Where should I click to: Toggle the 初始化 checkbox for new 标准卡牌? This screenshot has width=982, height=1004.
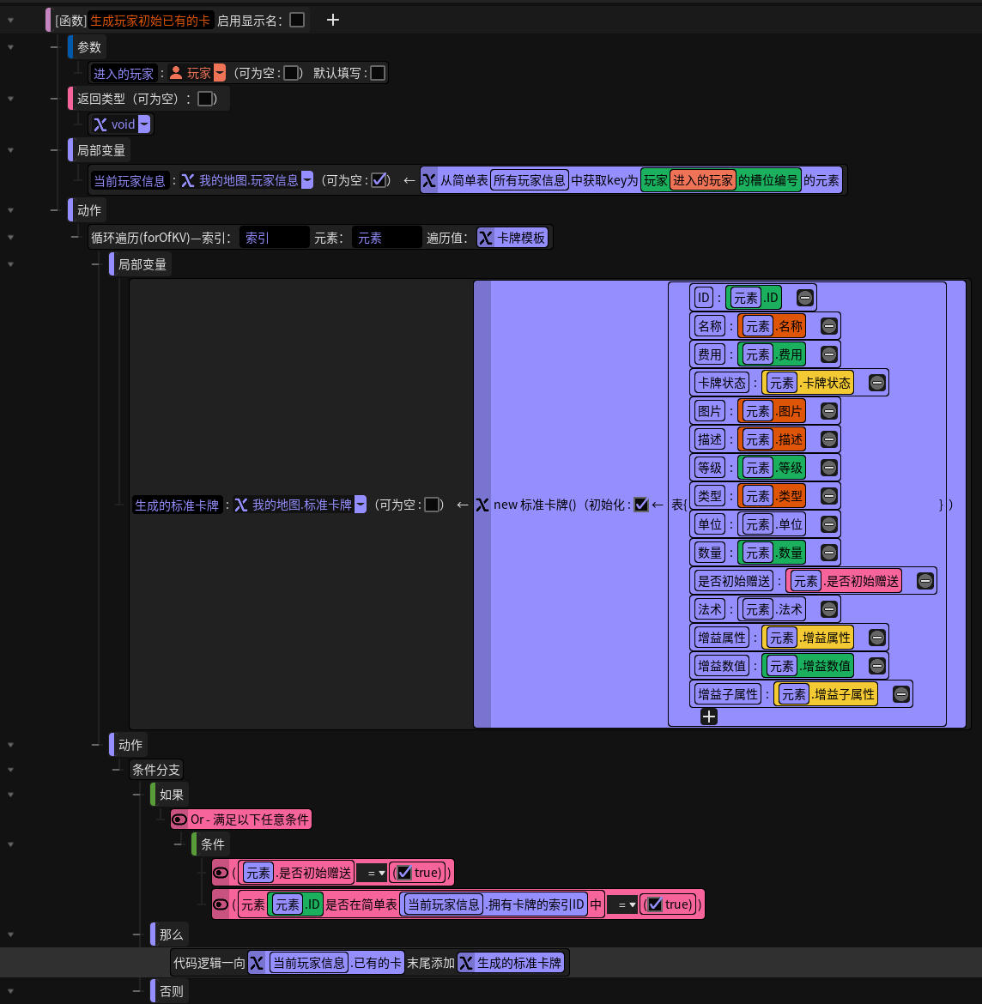pyautogui.click(x=641, y=505)
